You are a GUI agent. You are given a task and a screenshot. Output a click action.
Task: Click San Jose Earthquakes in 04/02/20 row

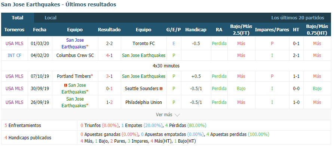pos(144,55)
